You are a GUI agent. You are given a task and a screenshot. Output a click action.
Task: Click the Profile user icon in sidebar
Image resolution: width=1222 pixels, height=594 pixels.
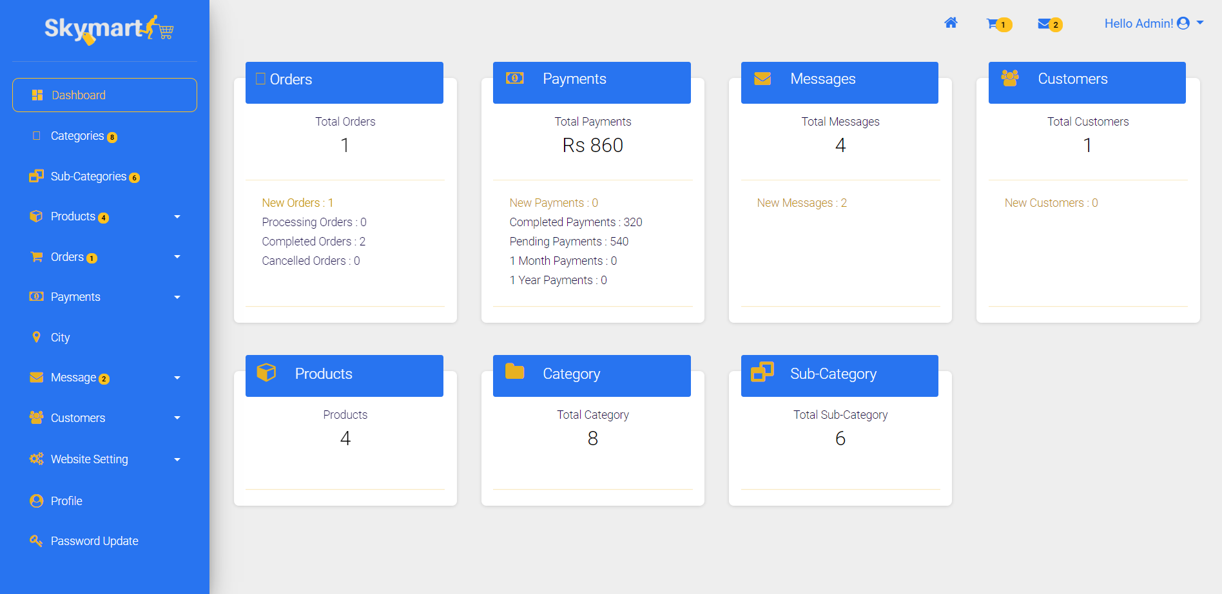click(36, 501)
